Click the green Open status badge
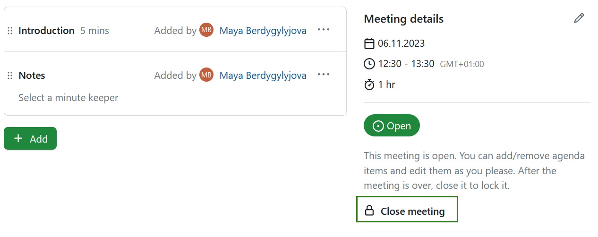This screenshot has height=237, width=598. (392, 126)
